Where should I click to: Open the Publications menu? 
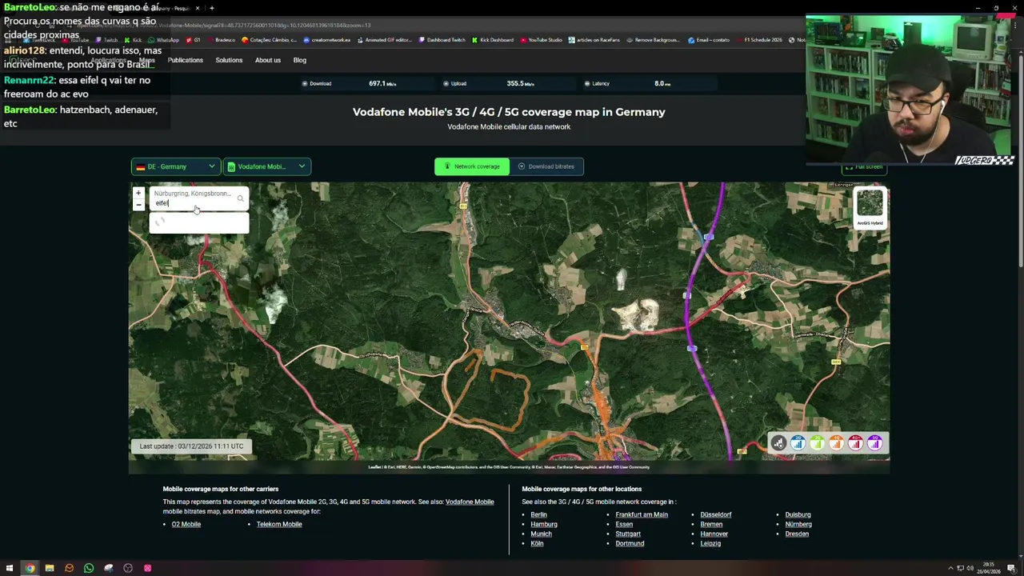pos(186,60)
